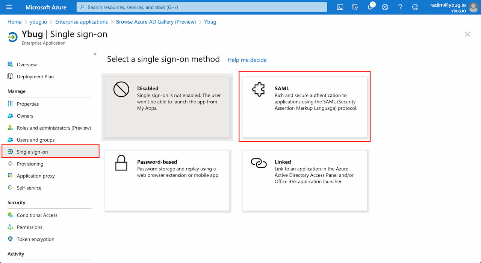This screenshot has height=263, width=481.
Task: Go to ybug.io breadcrumb
Action: tap(38, 22)
